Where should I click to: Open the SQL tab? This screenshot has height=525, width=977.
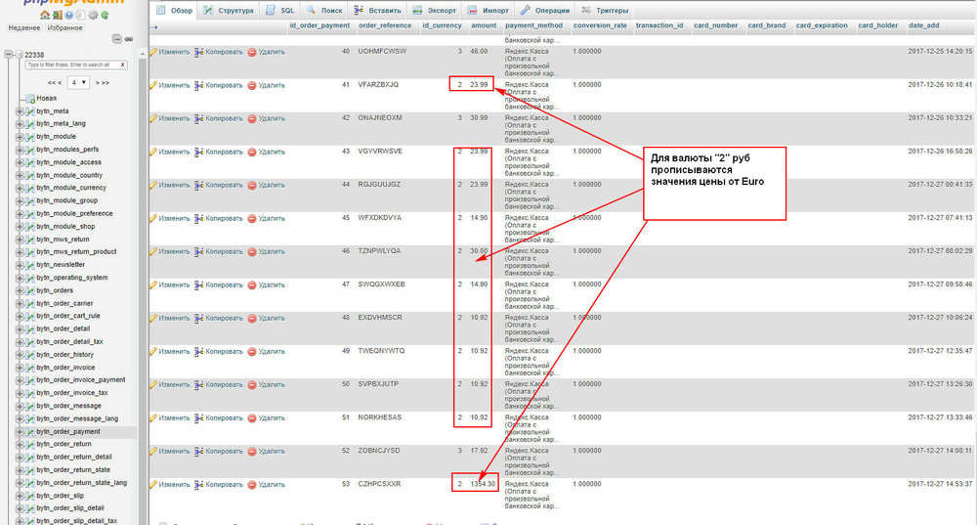(279, 10)
